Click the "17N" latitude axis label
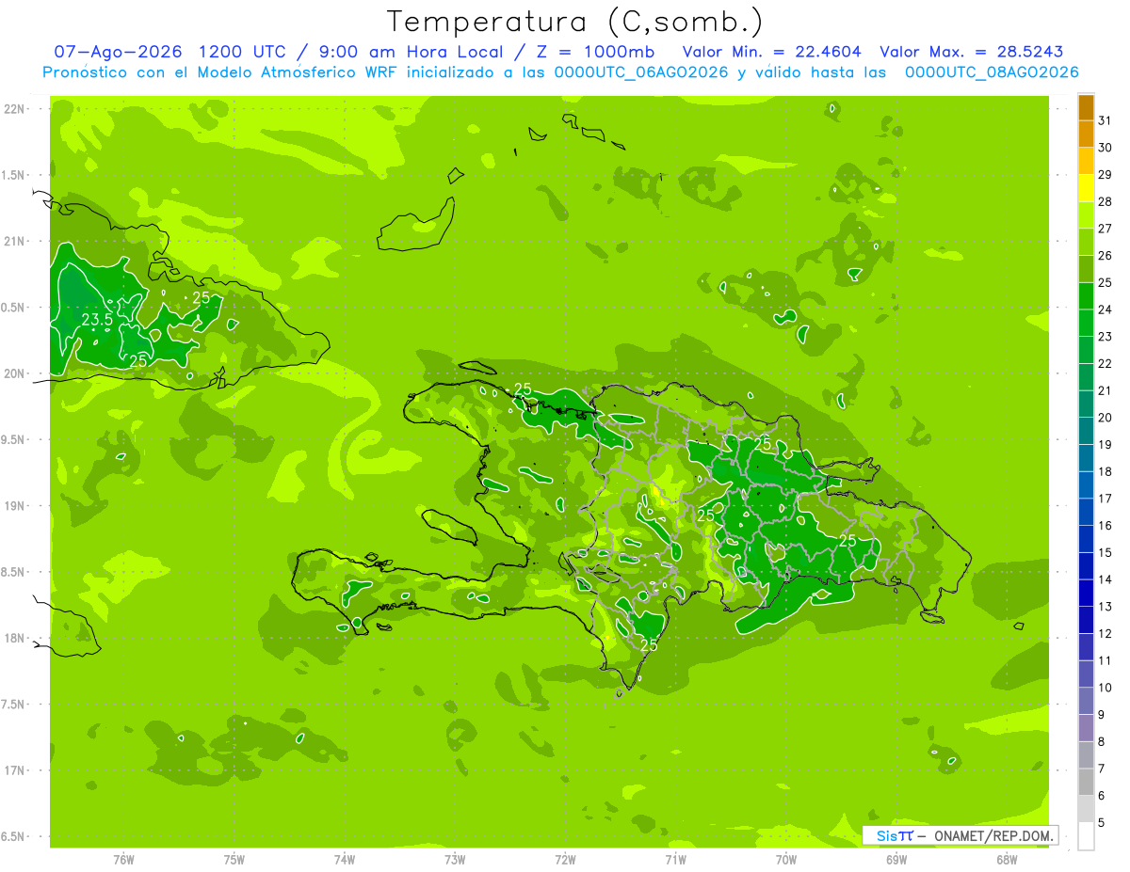The height and width of the screenshot is (872, 1130). coord(13,770)
